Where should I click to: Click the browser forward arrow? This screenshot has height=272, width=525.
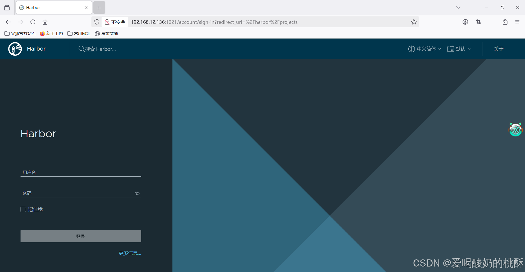pos(21,22)
